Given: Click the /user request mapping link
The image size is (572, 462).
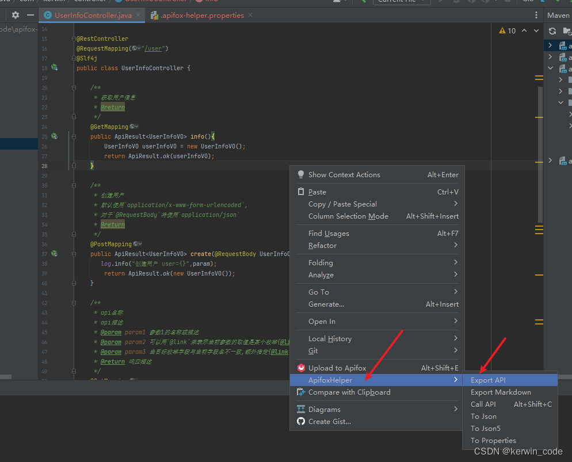Looking at the screenshot, I should point(153,48).
